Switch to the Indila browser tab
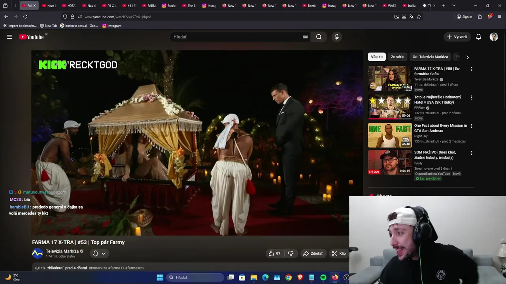The image size is (506, 284). 409,6
